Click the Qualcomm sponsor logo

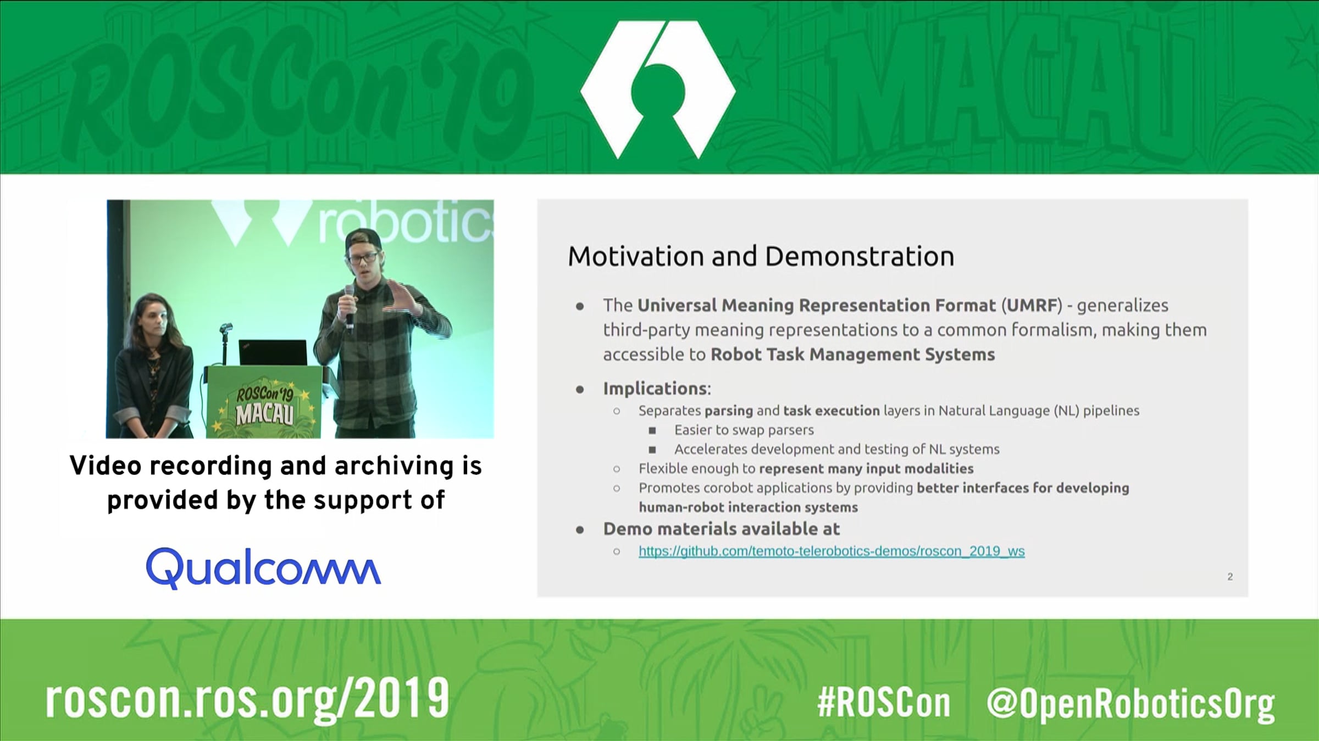(263, 568)
